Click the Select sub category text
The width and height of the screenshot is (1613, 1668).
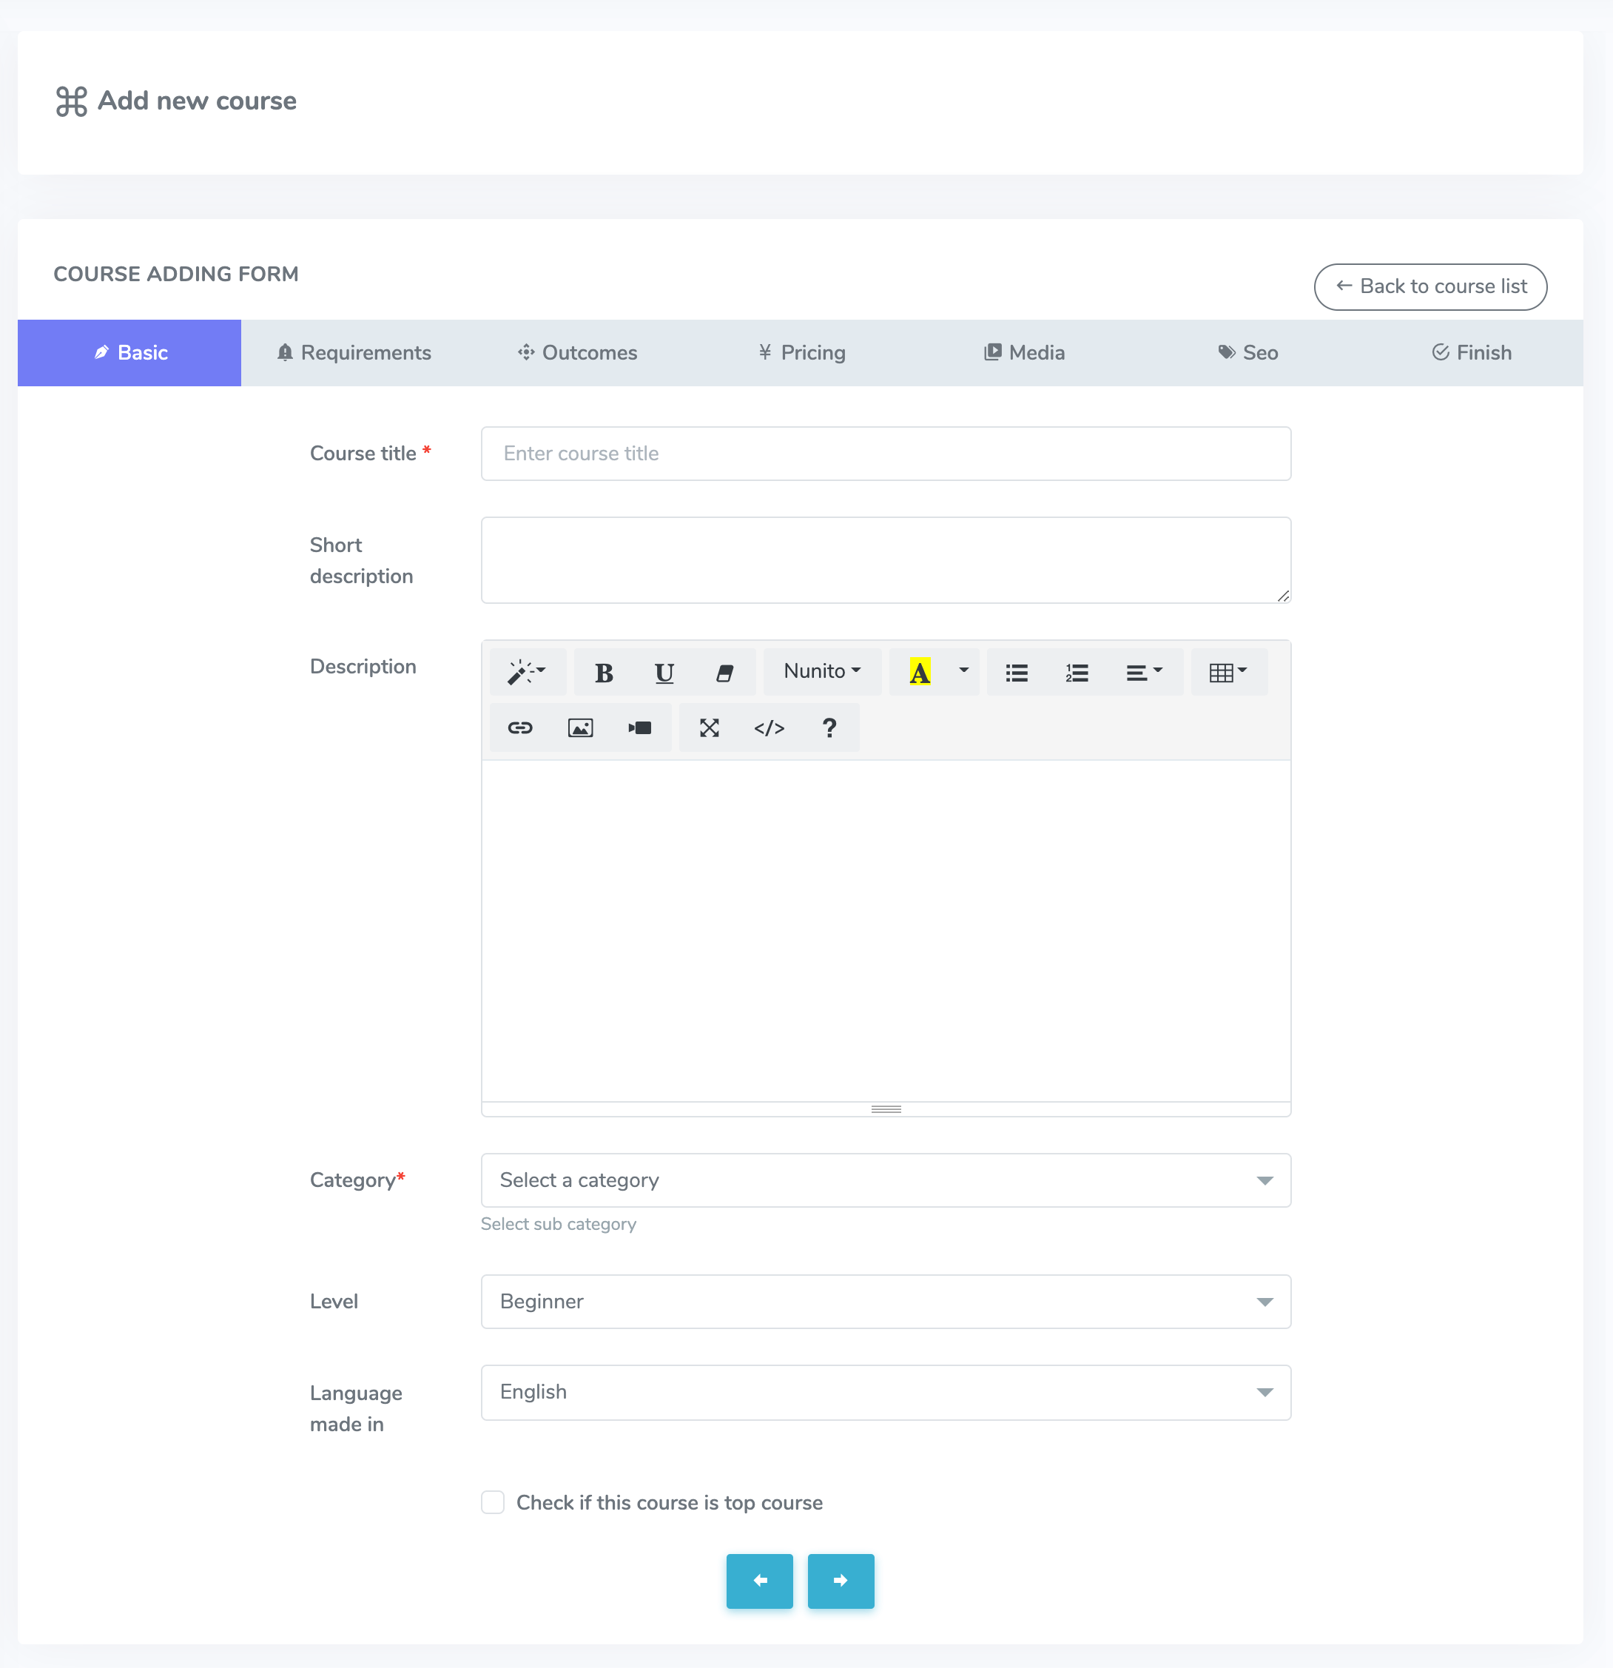558,1224
